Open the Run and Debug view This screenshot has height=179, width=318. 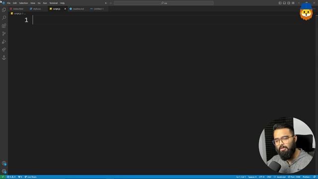click(x=4, y=42)
